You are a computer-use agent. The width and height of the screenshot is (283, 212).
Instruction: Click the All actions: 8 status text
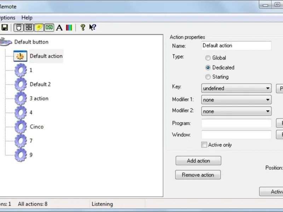(x=33, y=204)
